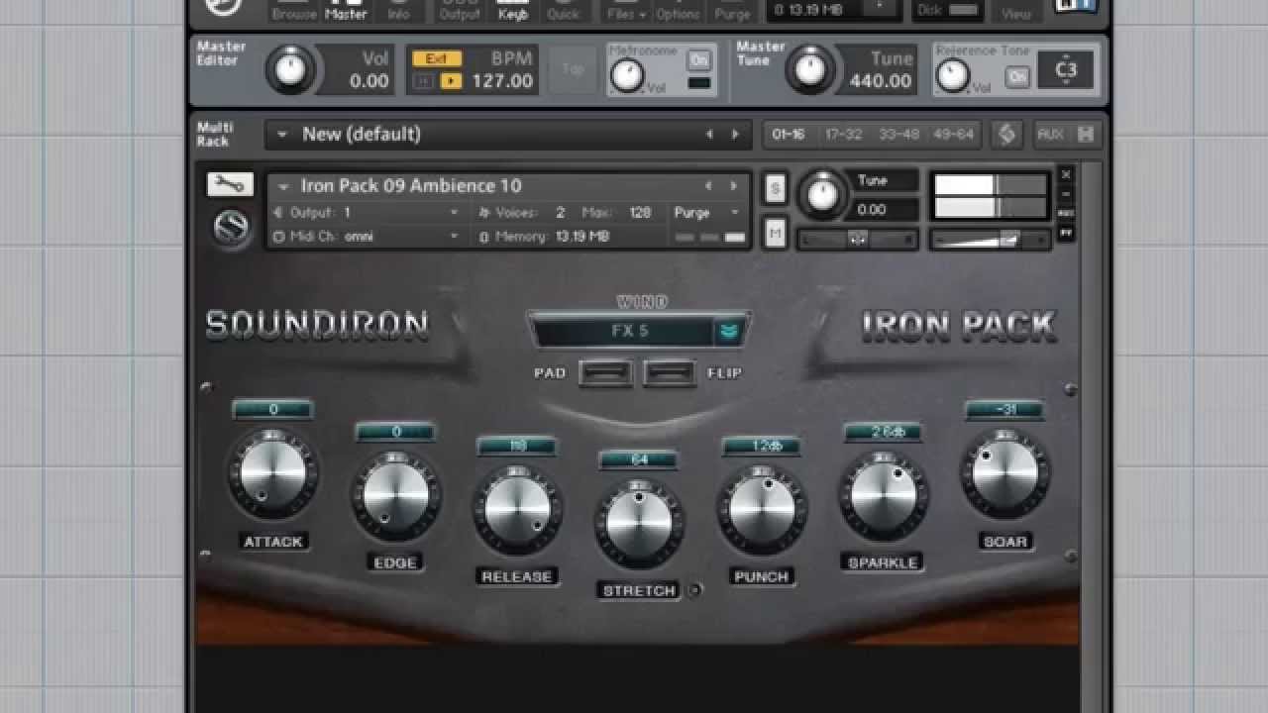Image resolution: width=1268 pixels, height=713 pixels.
Task: Click the ATTACK knob
Action: 273,473
